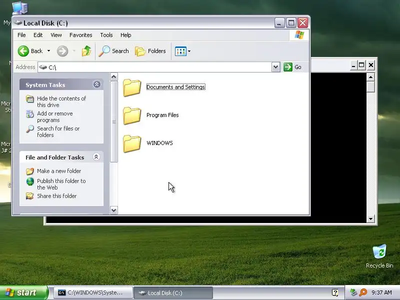Open the View menu

click(x=56, y=35)
